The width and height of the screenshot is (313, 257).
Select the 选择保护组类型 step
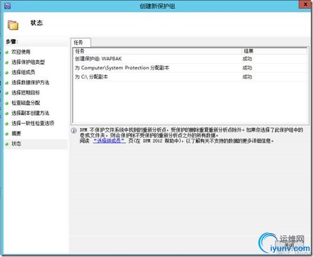point(28,62)
